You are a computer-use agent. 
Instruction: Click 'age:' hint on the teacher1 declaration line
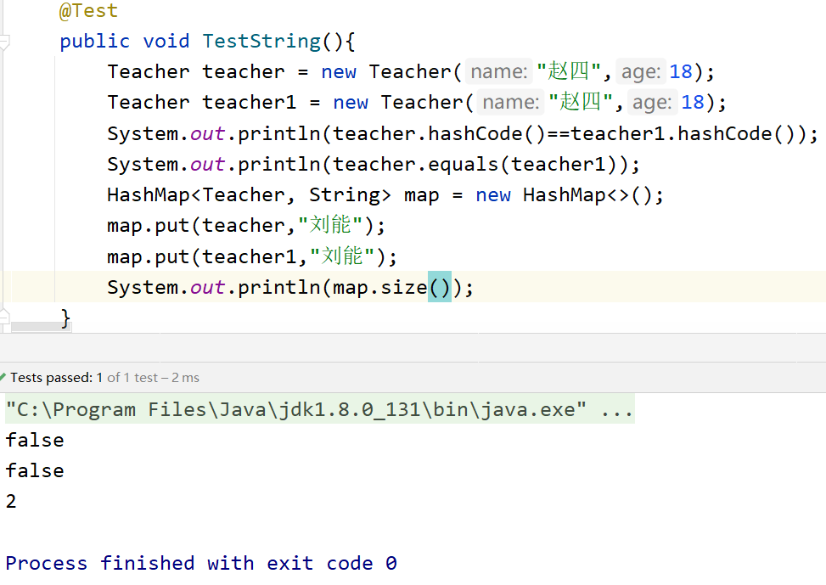point(652,102)
